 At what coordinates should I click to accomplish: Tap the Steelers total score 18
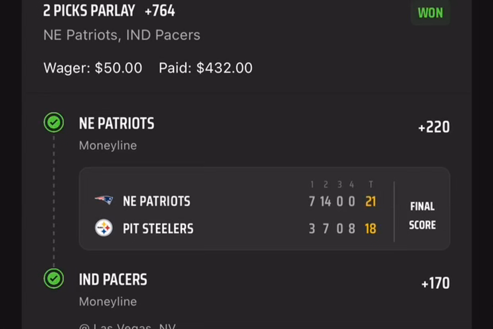pyautogui.click(x=371, y=229)
